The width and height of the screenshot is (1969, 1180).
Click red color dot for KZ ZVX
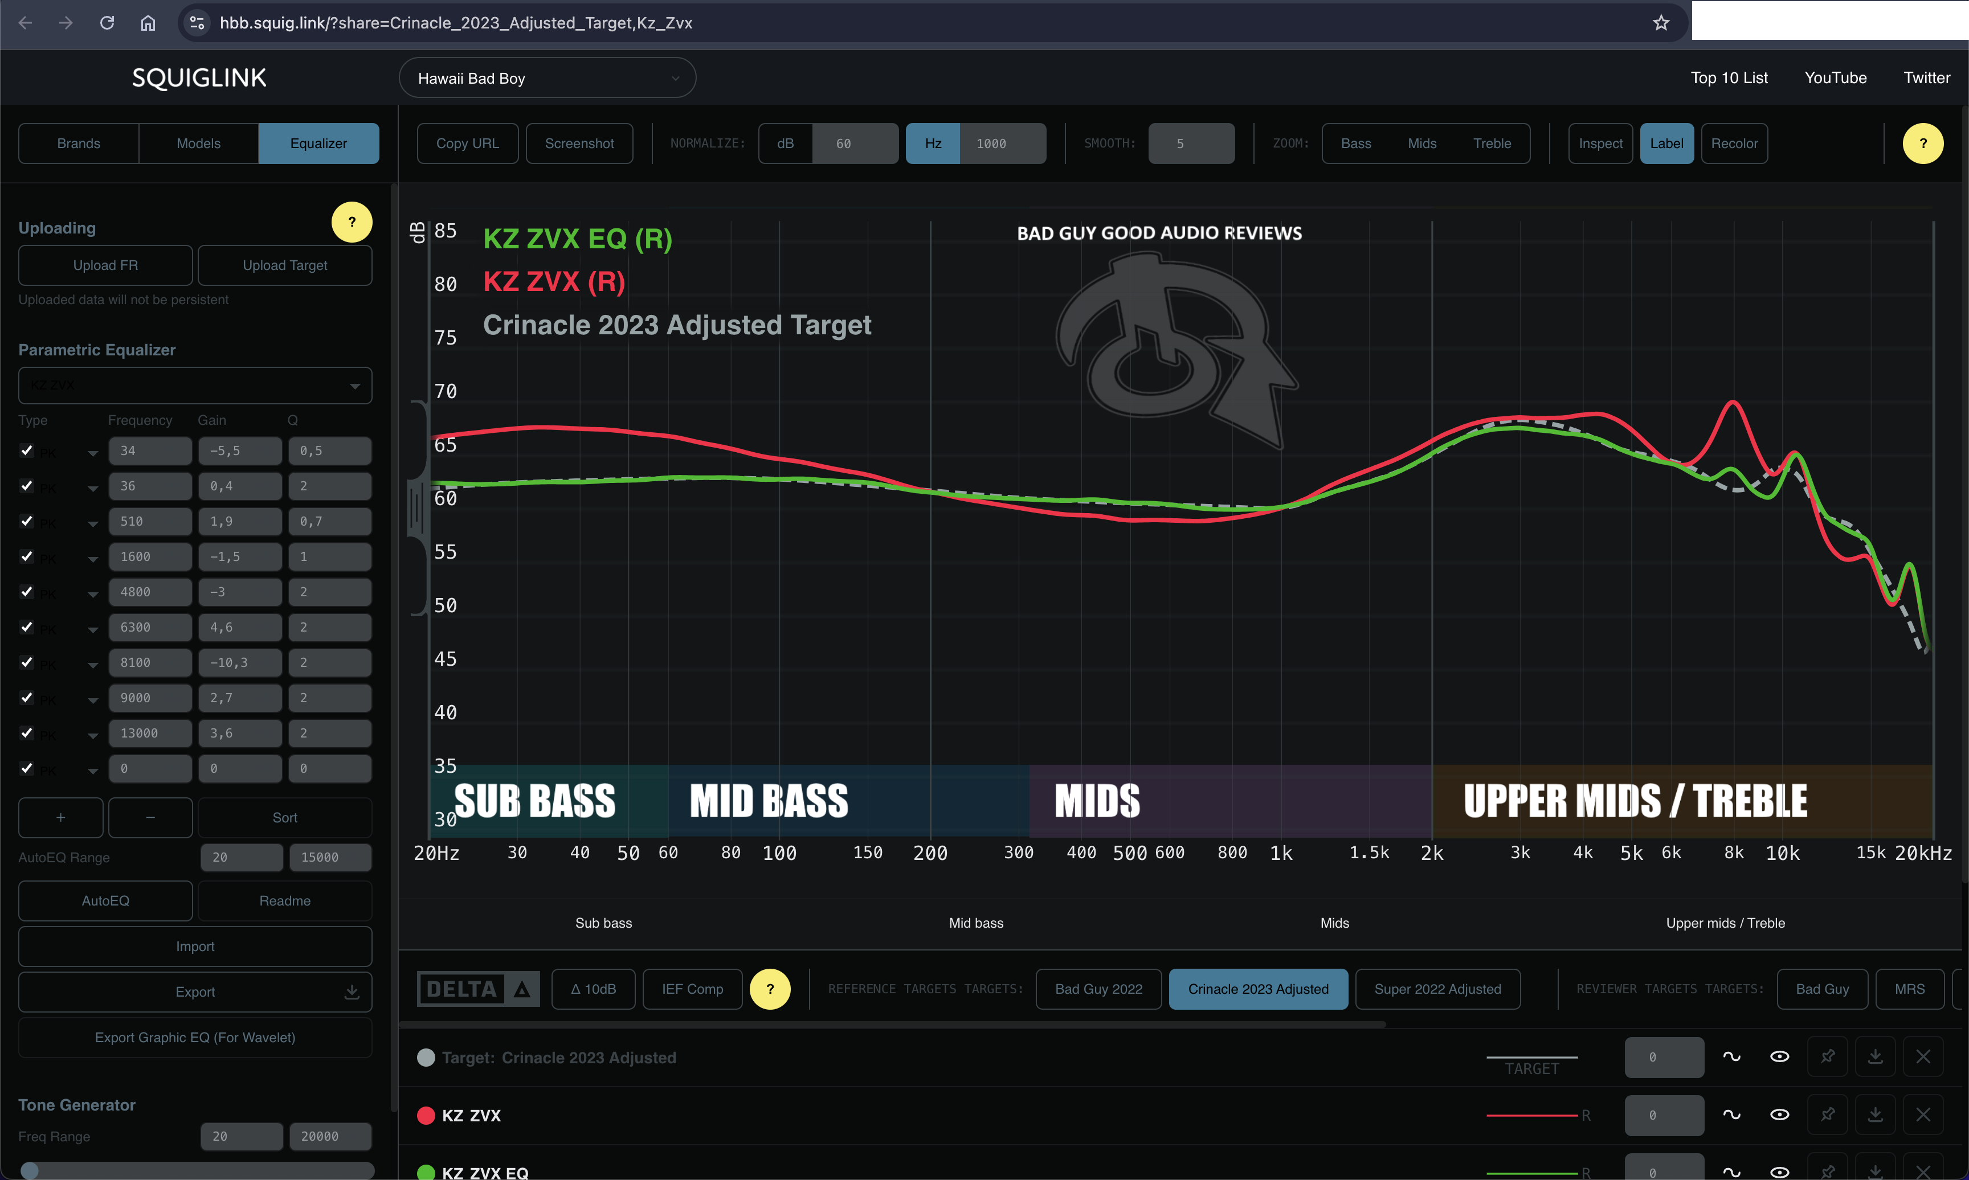click(426, 1115)
